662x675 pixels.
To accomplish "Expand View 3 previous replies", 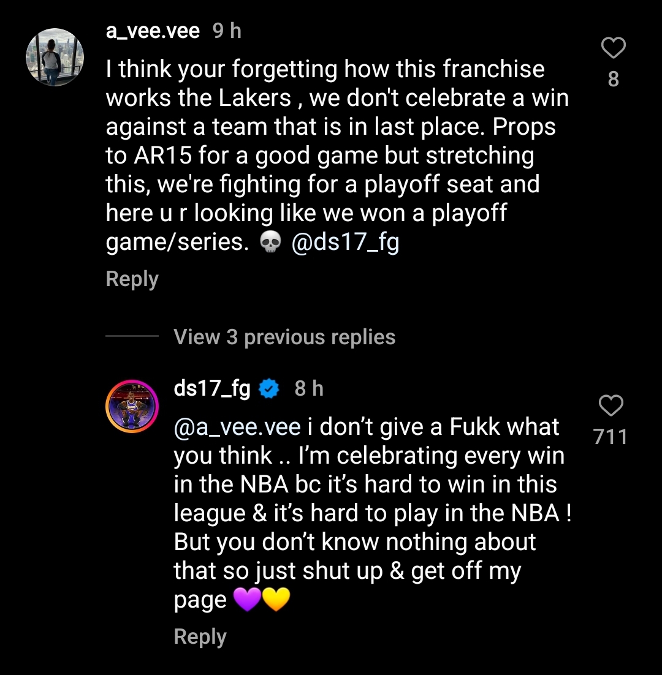I will (284, 337).
